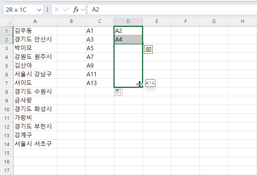The image size is (257, 175).
Task: Select column E header
Action: point(157,21)
